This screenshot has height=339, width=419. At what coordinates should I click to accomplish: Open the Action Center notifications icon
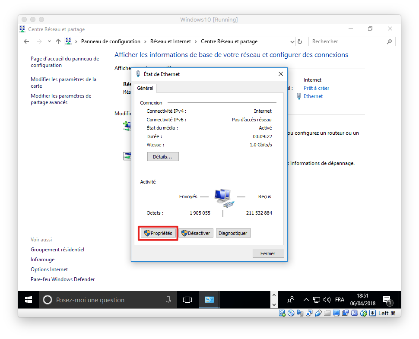tap(387, 300)
